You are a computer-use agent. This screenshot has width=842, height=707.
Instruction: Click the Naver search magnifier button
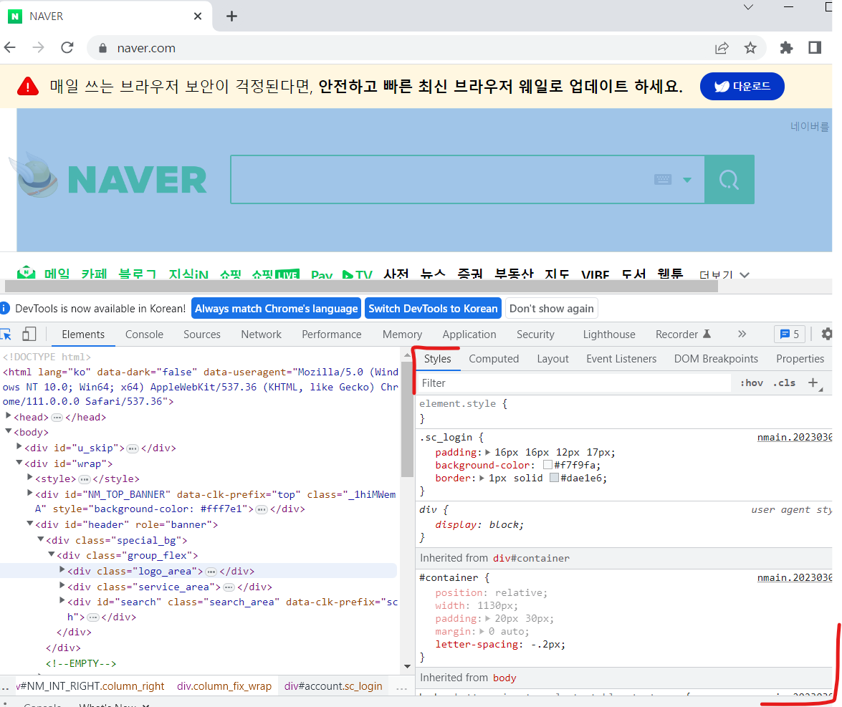[x=729, y=179]
